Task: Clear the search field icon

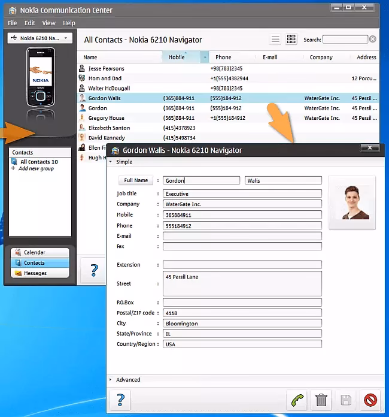Action: click(373, 40)
